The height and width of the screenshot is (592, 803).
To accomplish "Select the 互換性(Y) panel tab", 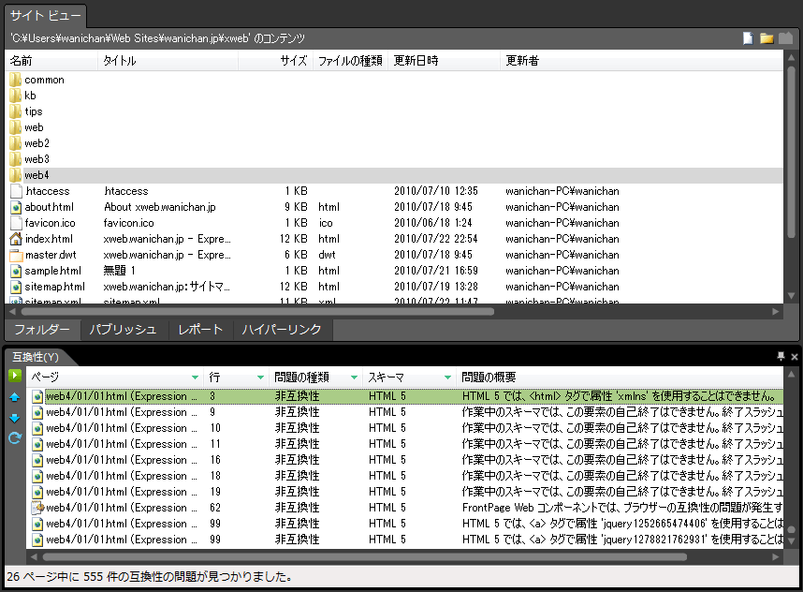I will click(36, 357).
